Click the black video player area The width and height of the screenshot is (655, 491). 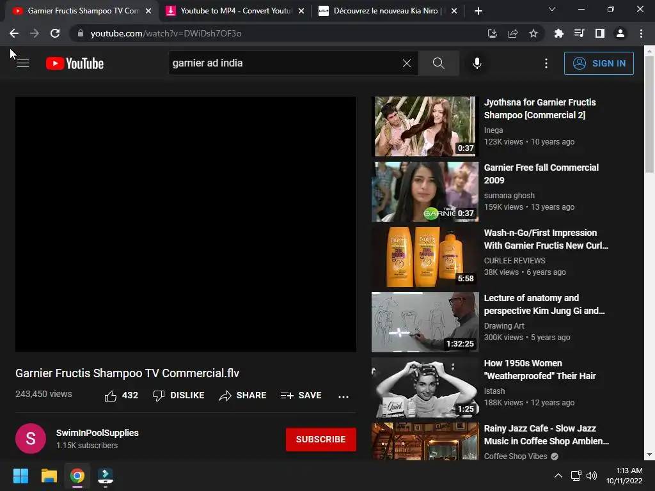(x=186, y=224)
